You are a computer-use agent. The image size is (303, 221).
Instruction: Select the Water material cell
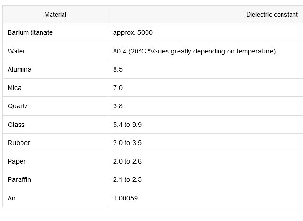click(17, 51)
